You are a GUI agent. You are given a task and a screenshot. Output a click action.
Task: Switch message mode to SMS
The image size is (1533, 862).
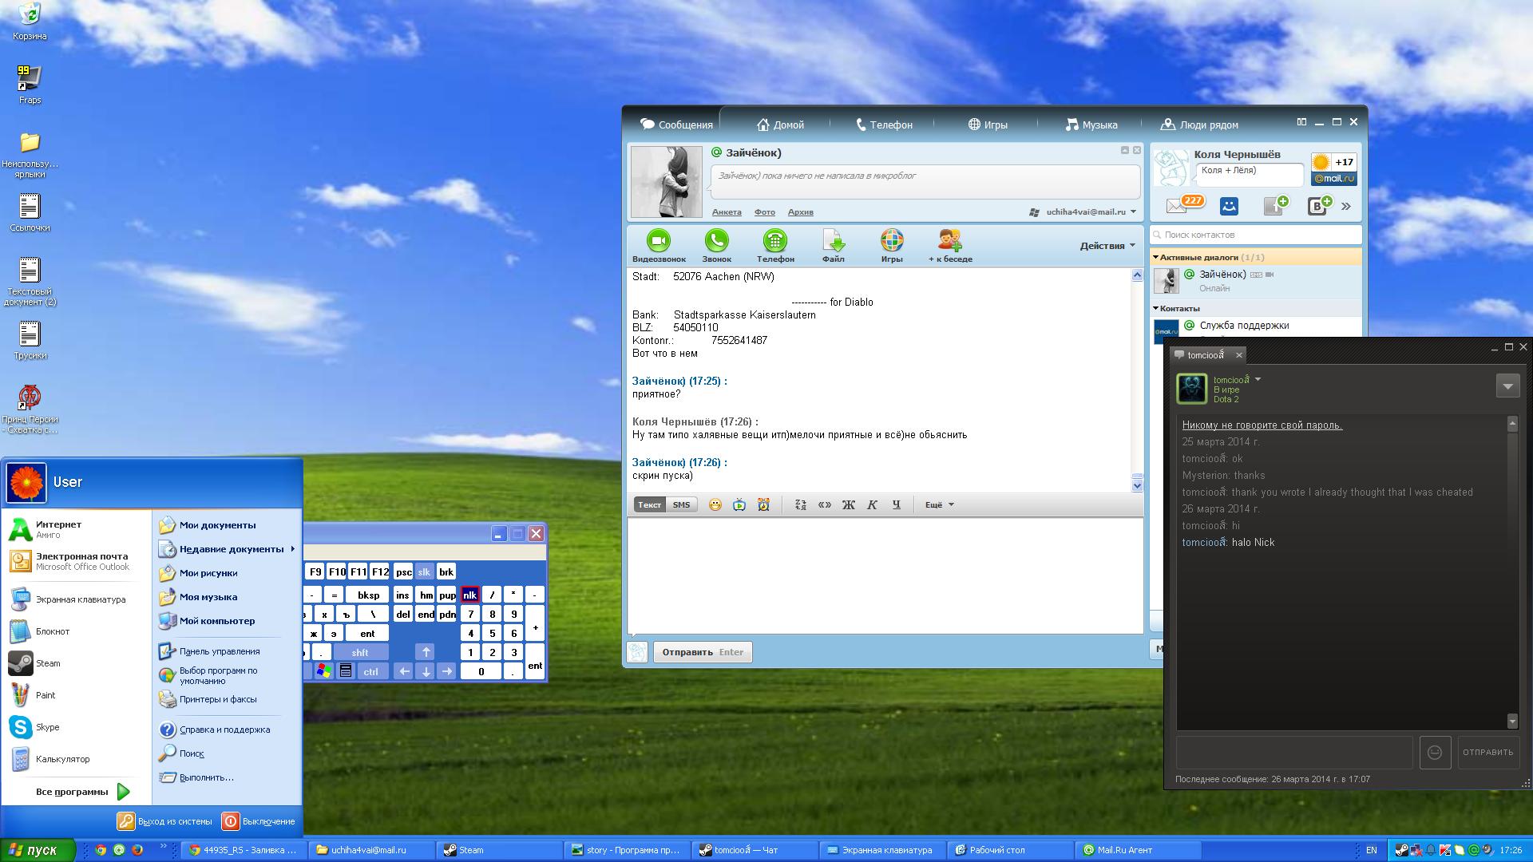pos(681,504)
